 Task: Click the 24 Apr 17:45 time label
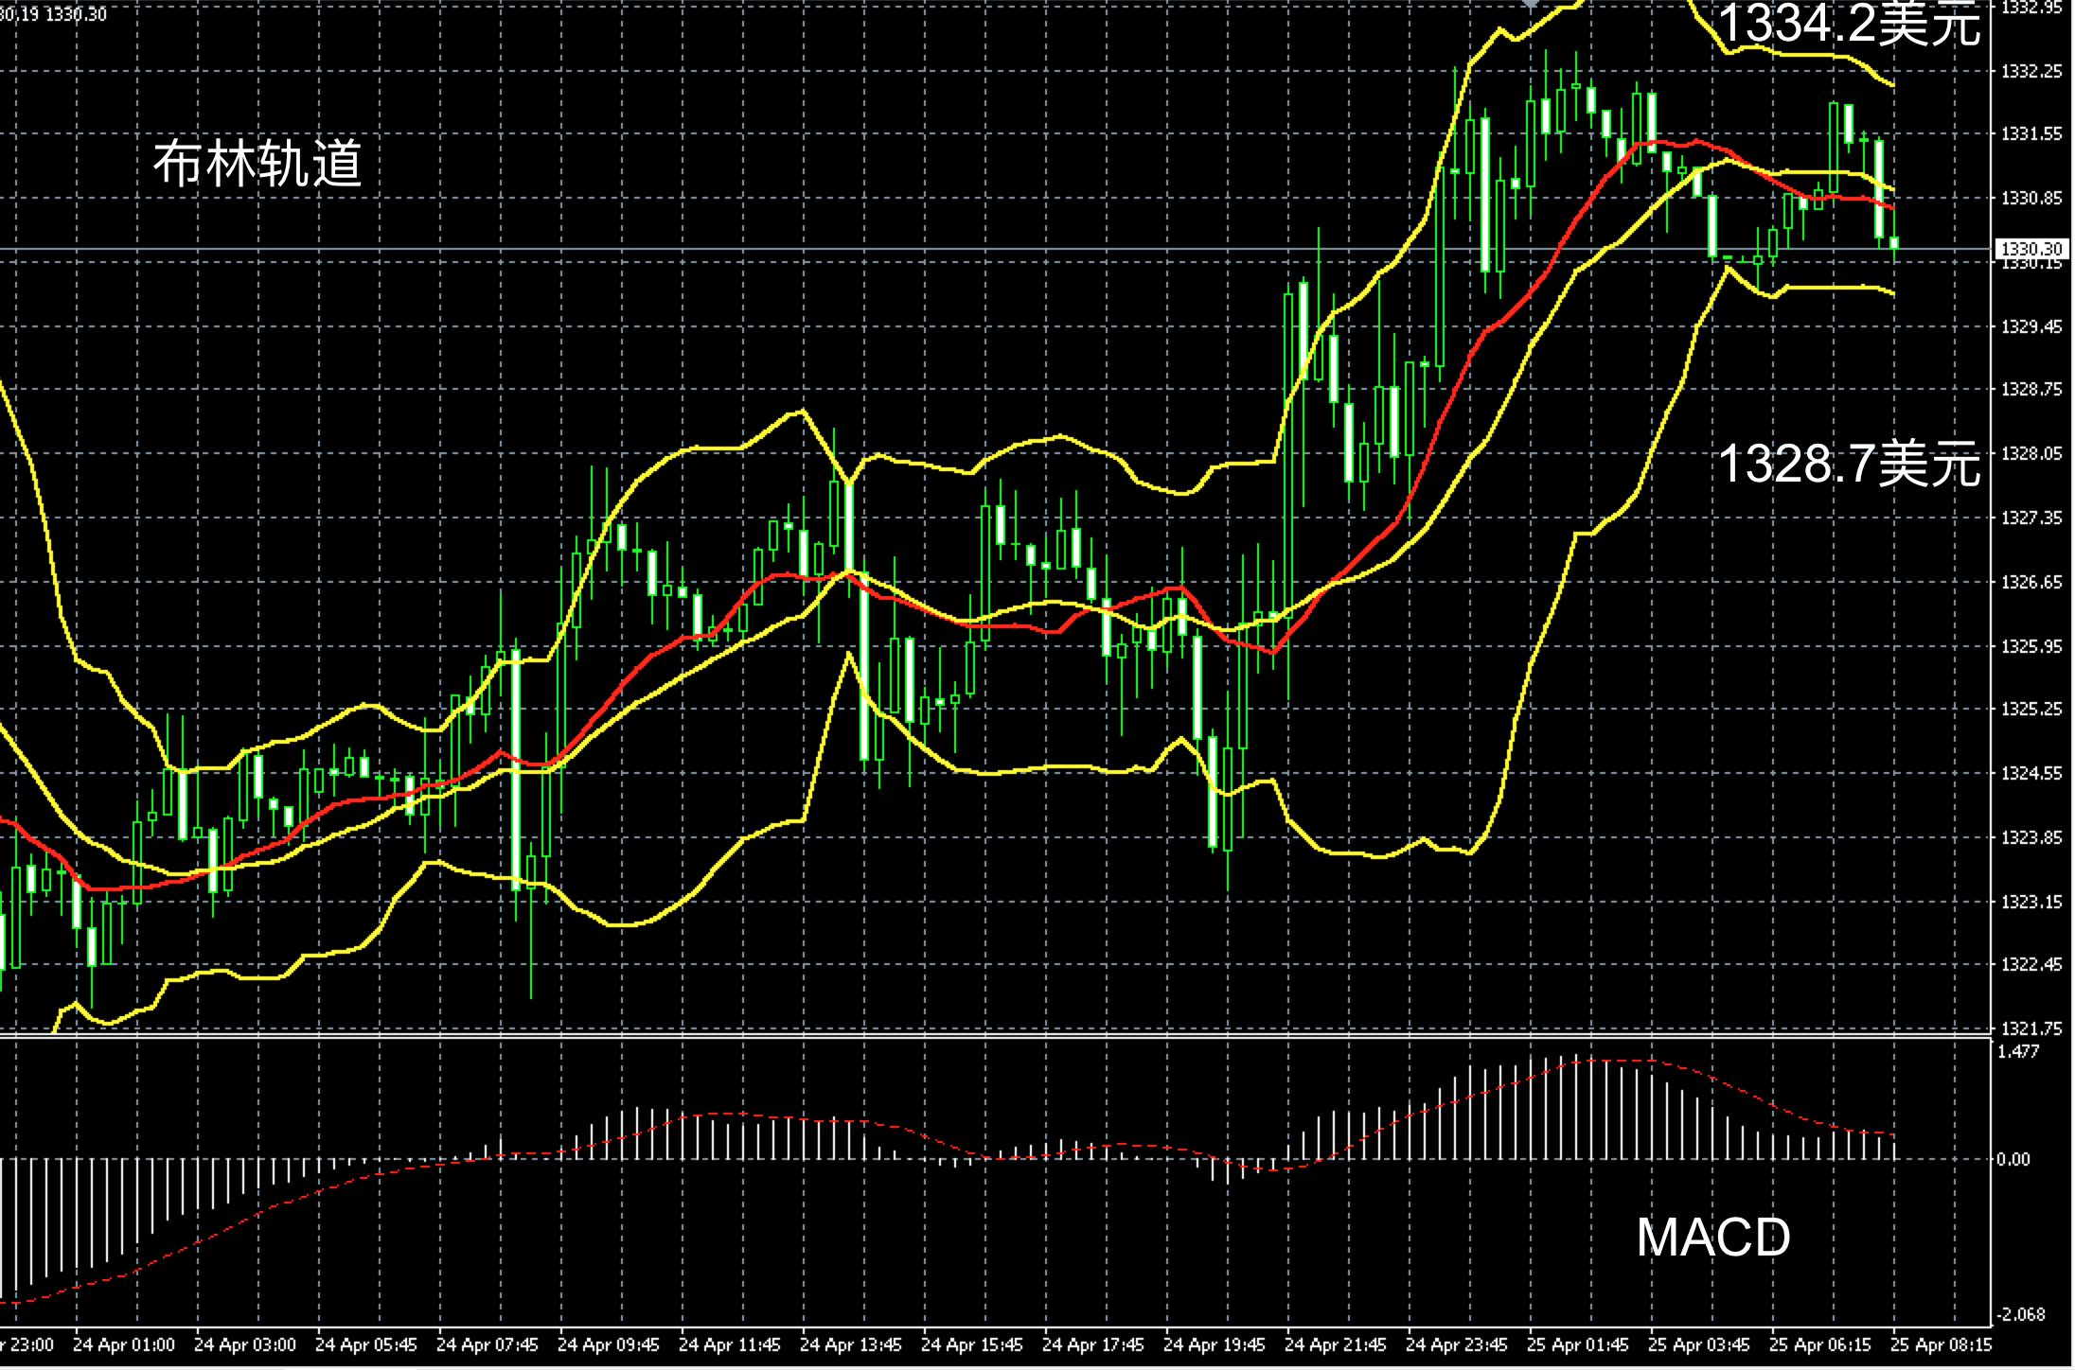[1093, 1344]
